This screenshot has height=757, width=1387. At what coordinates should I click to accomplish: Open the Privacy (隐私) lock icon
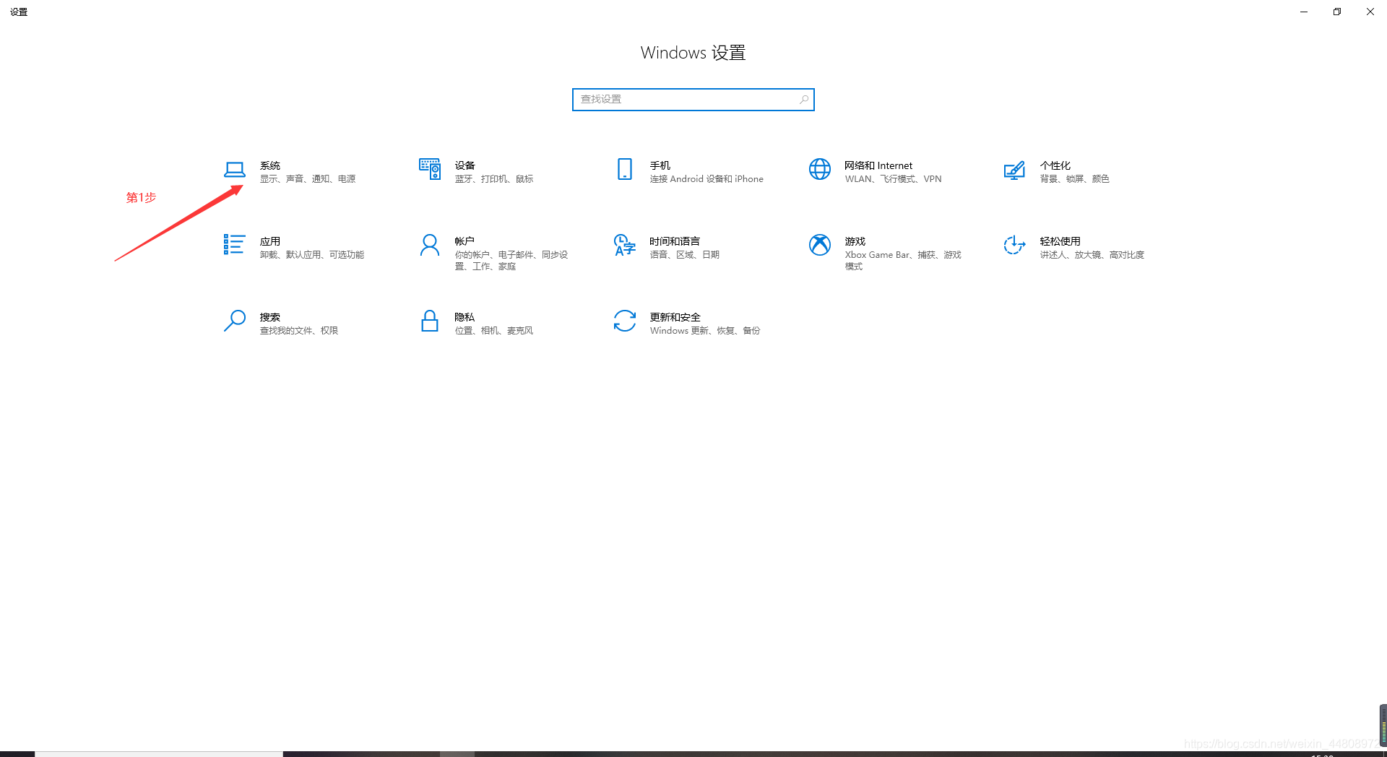(430, 321)
